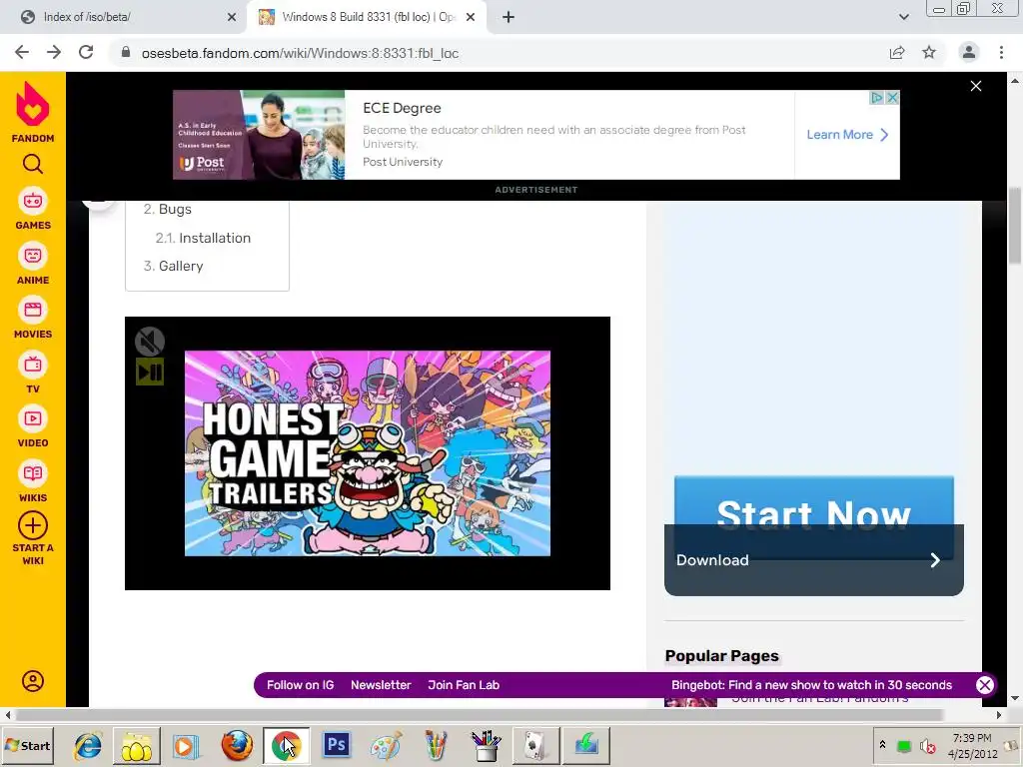Screen dimensions: 1023x767
Task: Open the Paint palette taskbar icon
Action: click(x=386, y=745)
